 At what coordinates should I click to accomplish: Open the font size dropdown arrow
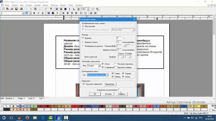[30, 13]
